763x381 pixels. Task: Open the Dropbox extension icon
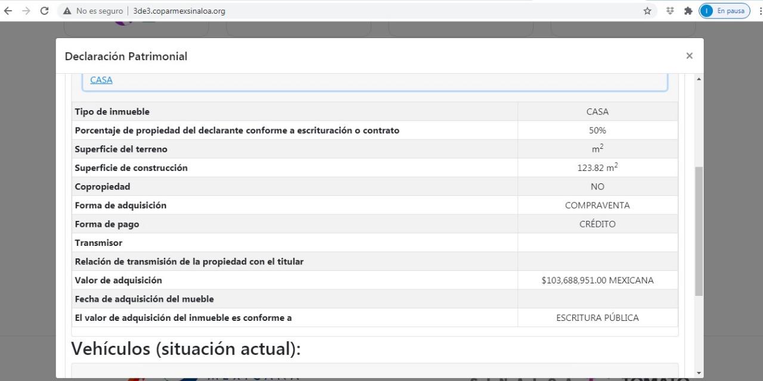[x=670, y=11]
